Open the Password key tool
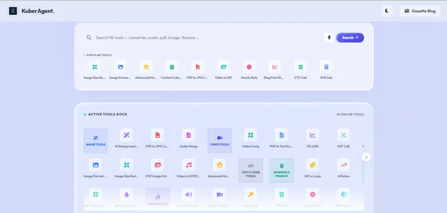Image resolution: width=447 pixels, height=213 pixels. coord(250,198)
